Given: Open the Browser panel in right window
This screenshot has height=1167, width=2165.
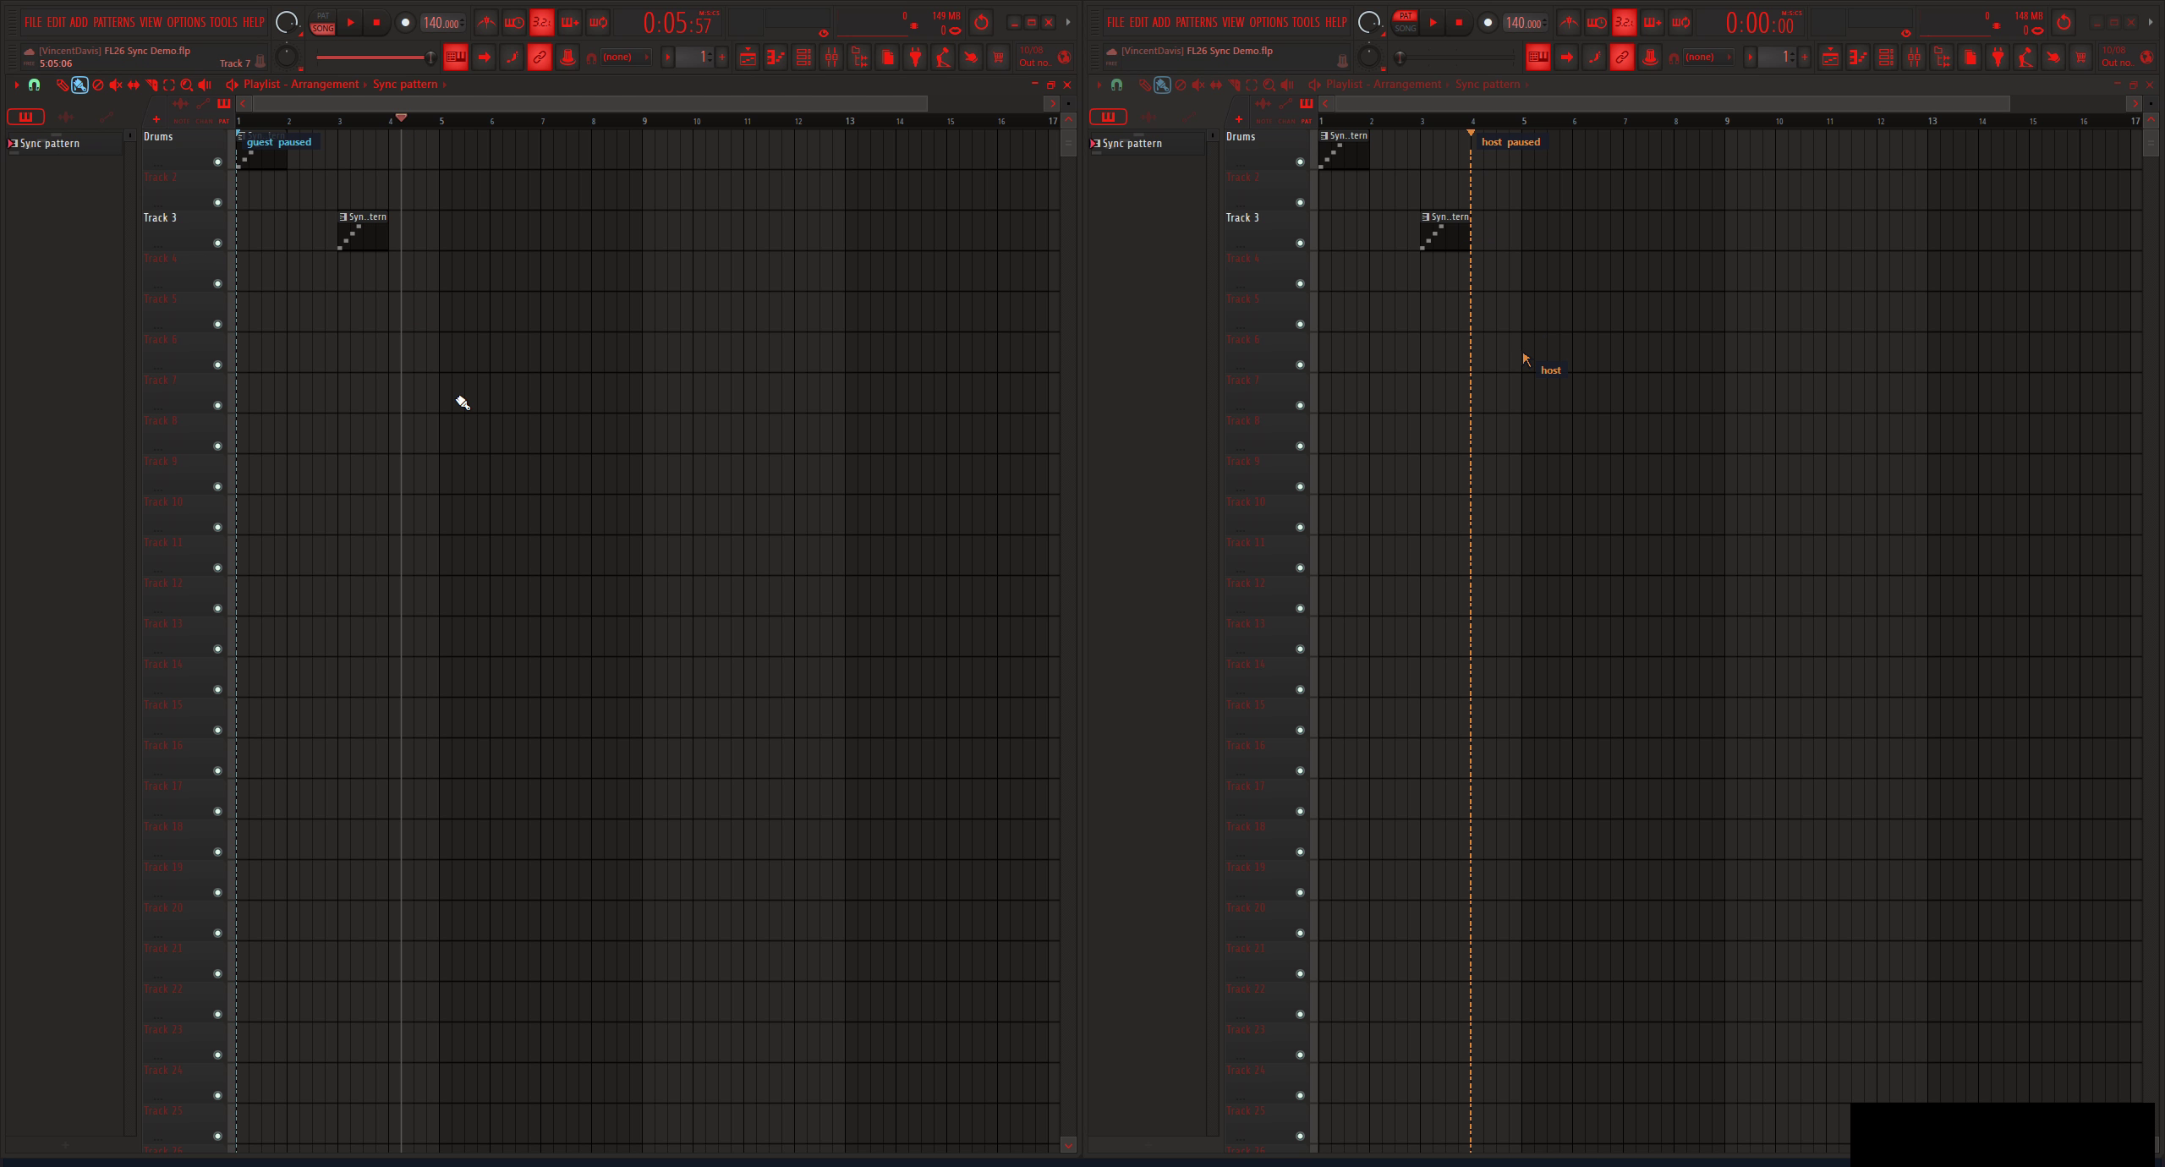Looking at the screenshot, I should tap(1942, 58).
